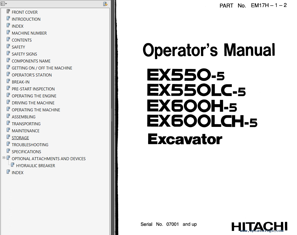Viewport: 297px width, 235px height.
Task: Open the bookmarks options menu dropdown
Action: coord(4,4)
